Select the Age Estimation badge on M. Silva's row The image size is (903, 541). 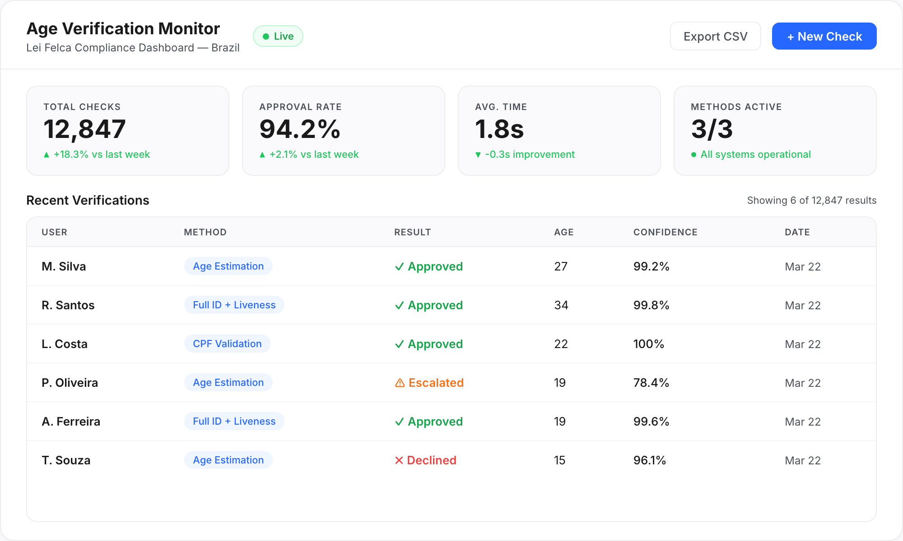(x=228, y=266)
